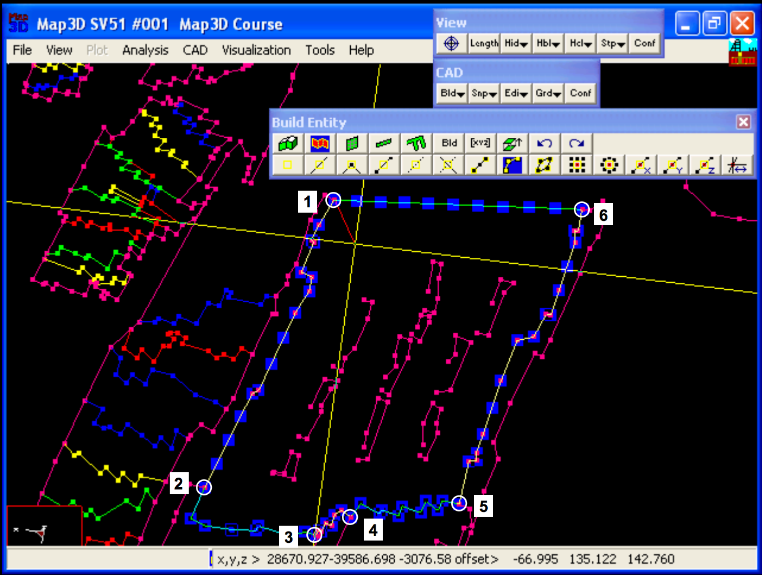Viewport: 762px width, 575px height.
Task: Toggle the Z-axis constraint snap icon
Action: 706,165
